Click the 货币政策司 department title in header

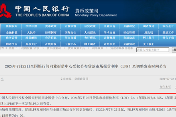pos(87,11)
